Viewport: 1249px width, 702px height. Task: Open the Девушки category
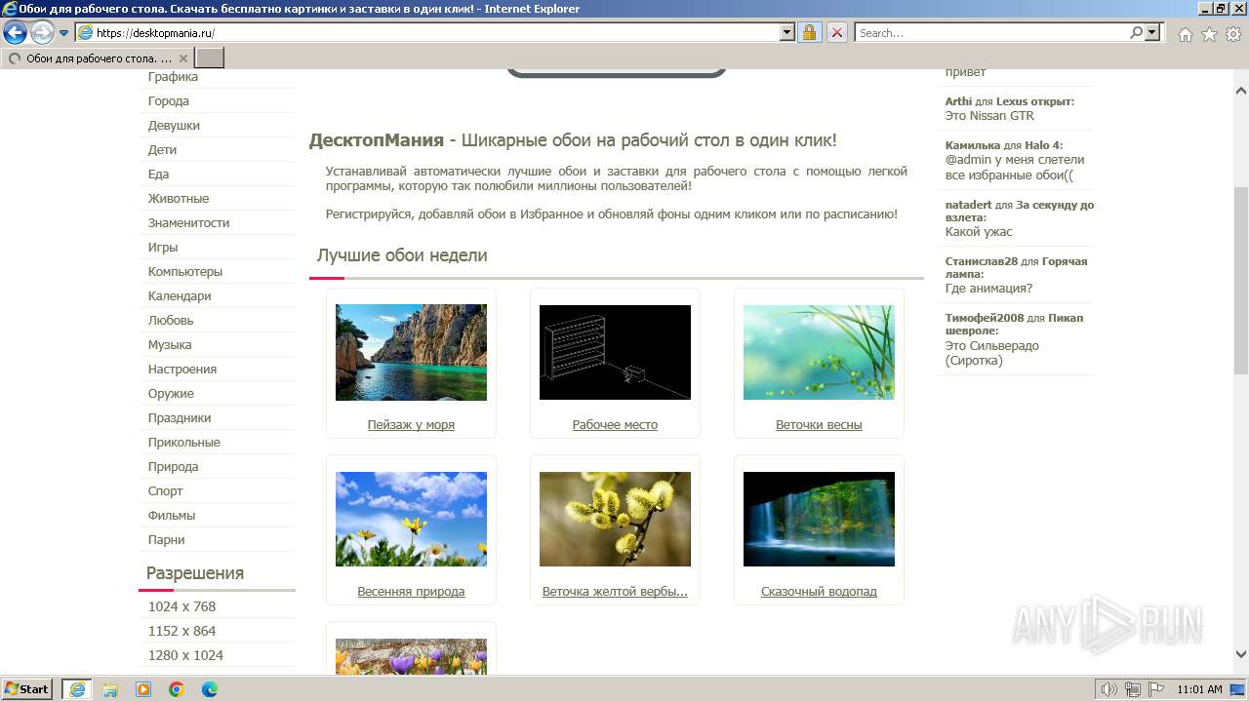point(174,126)
